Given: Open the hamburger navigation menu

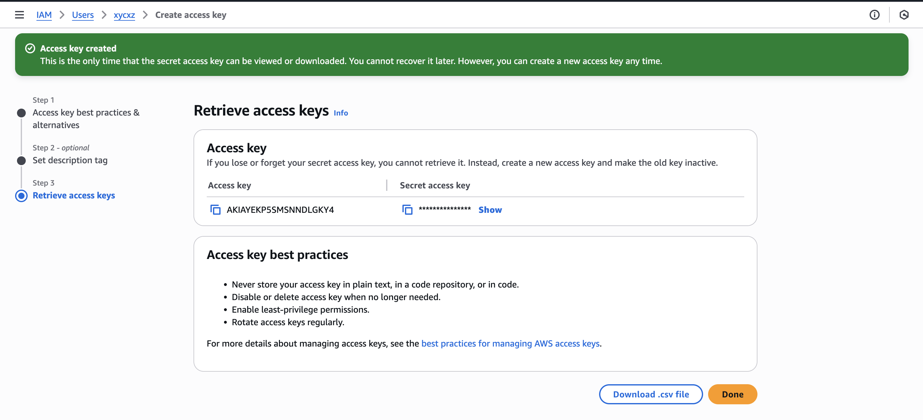Looking at the screenshot, I should pos(19,15).
